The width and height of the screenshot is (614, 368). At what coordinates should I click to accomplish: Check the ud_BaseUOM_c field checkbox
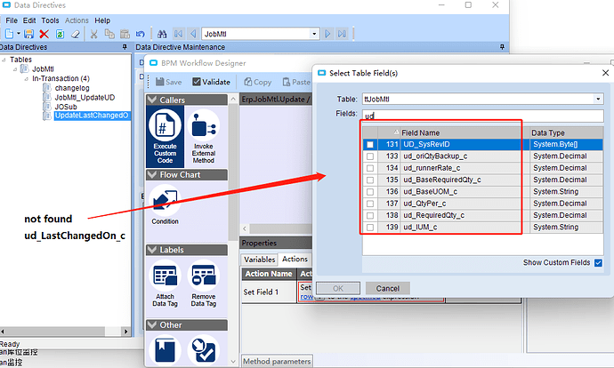pyautogui.click(x=370, y=192)
